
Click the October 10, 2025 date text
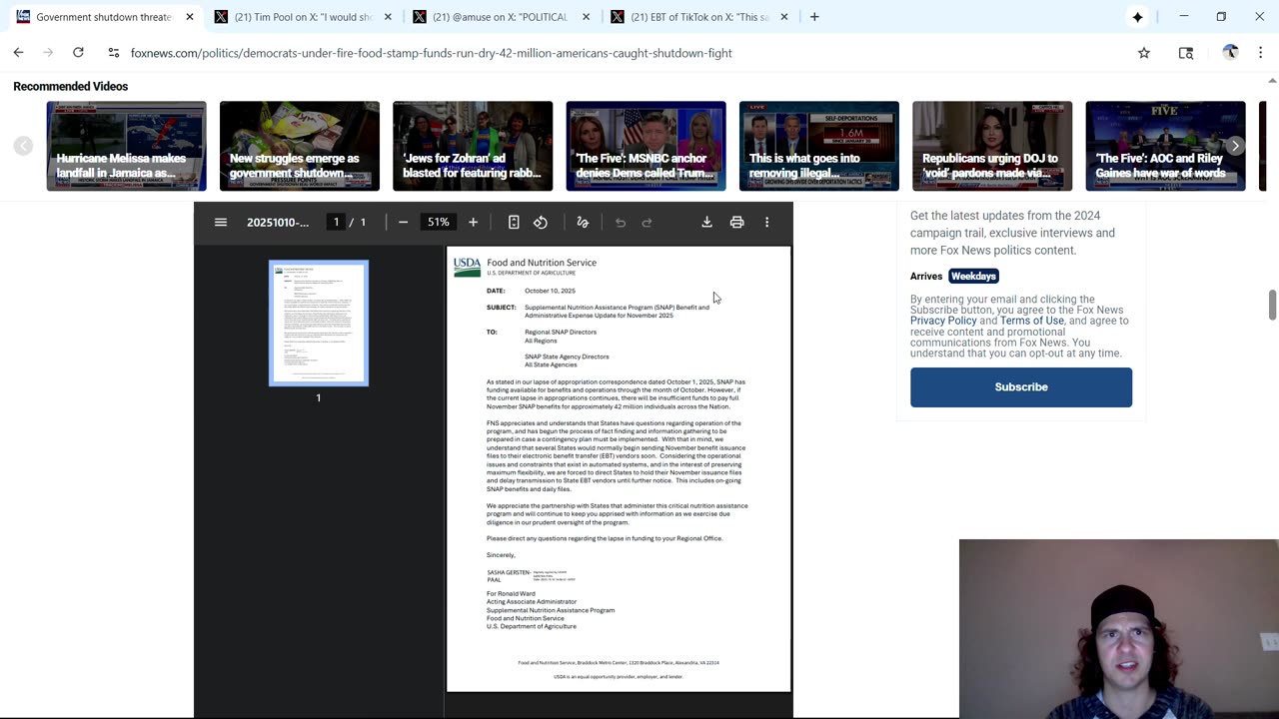550,291
